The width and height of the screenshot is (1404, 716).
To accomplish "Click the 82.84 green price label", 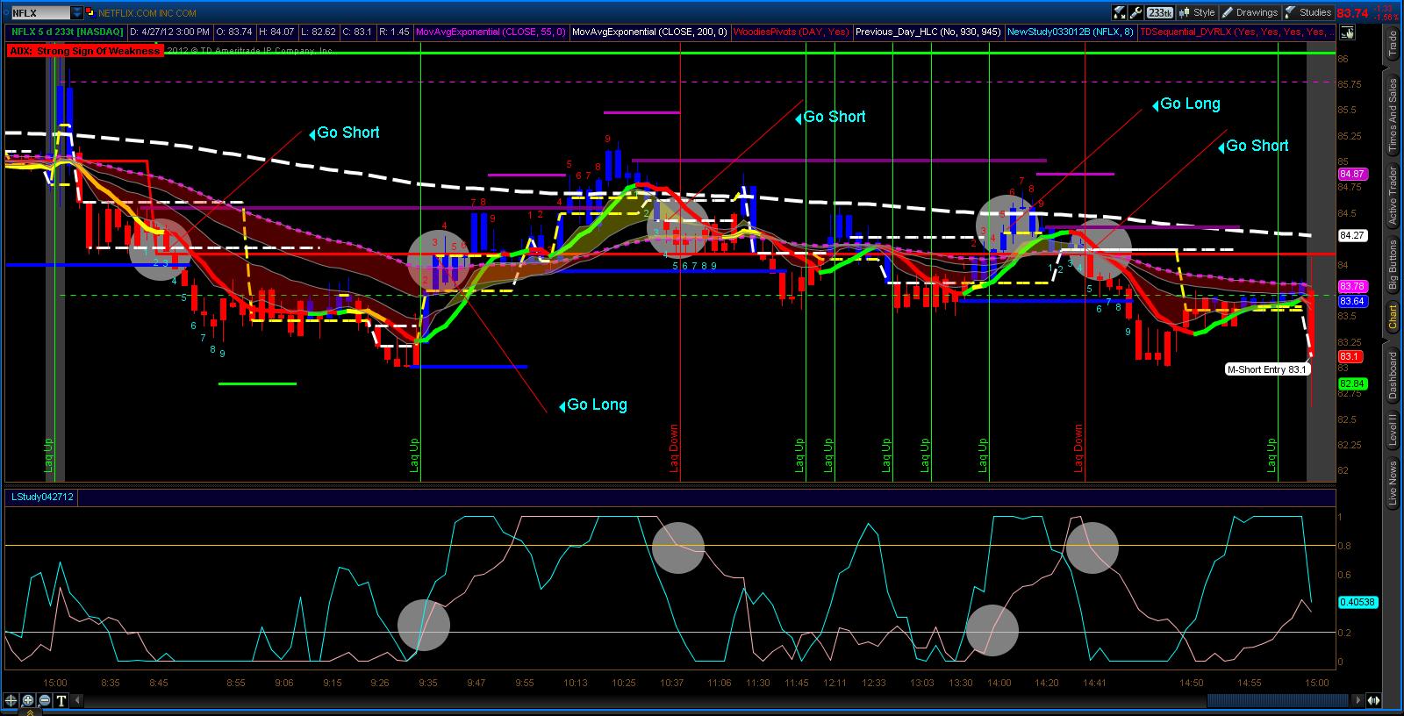I will pyautogui.click(x=1351, y=383).
